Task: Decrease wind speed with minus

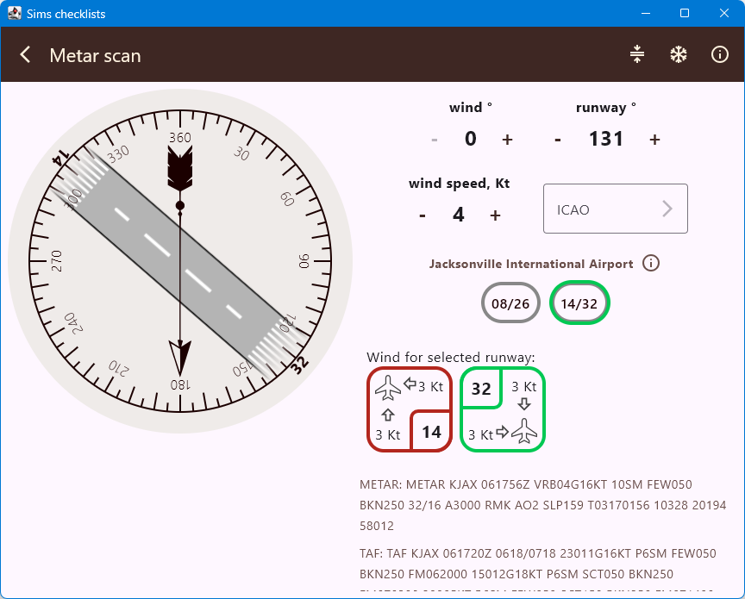Action: pyautogui.click(x=423, y=215)
